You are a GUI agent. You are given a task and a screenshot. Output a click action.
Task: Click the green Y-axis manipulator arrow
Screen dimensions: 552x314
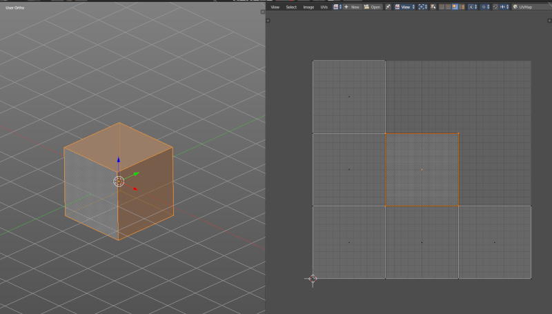pyautogui.click(x=136, y=174)
